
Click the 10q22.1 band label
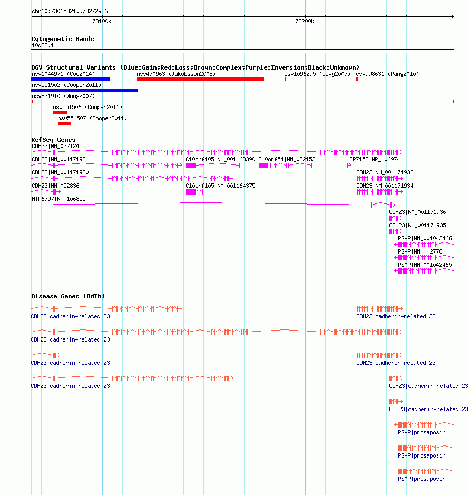(43, 46)
